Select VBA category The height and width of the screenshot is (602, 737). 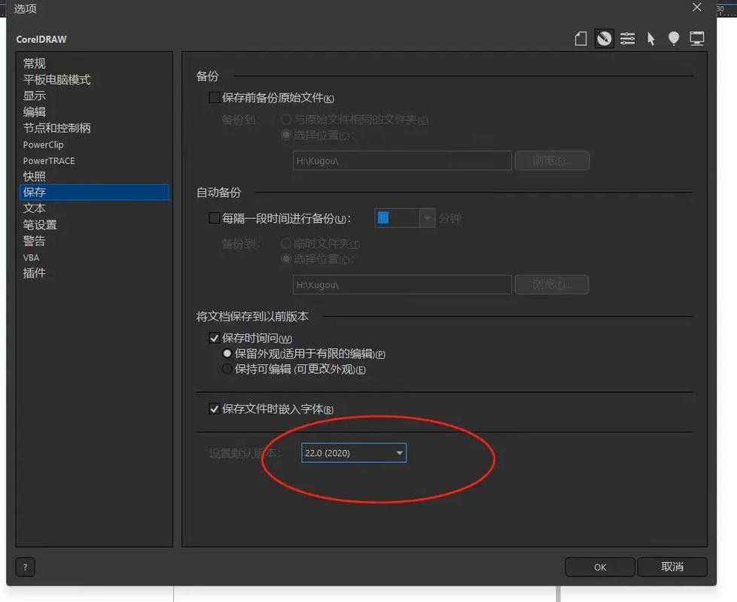94,257
